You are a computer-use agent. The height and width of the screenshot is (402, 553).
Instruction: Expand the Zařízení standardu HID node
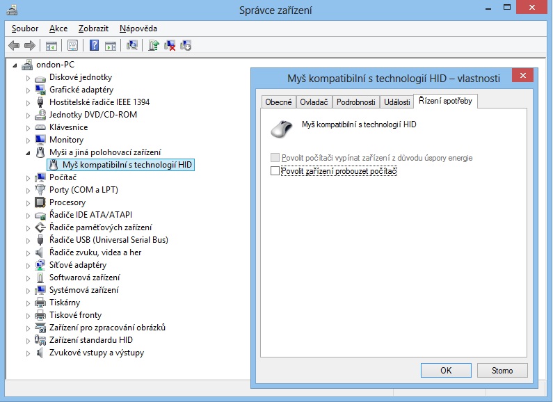(28, 341)
